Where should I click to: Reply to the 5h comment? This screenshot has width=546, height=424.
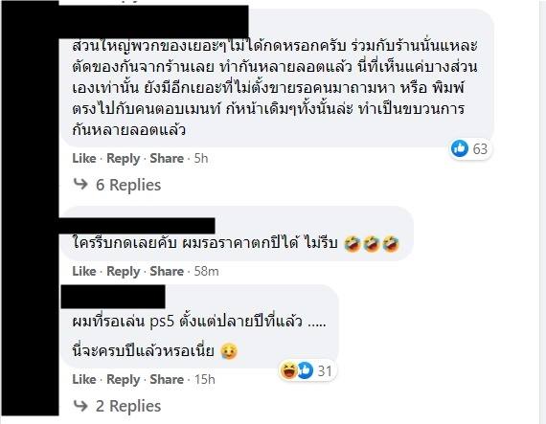coord(123,159)
